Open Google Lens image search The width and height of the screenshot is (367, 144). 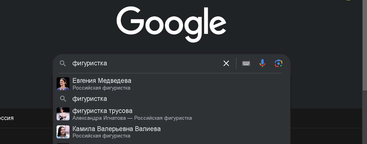[279, 63]
